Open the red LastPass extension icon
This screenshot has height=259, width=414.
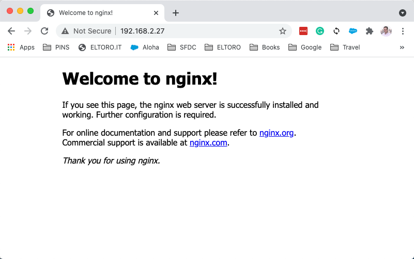tap(303, 31)
